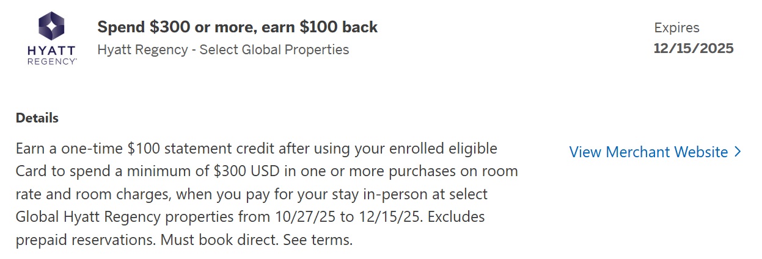Click the "enrolled eligible" text in details
Screen dimensions: 762x259
point(439,148)
